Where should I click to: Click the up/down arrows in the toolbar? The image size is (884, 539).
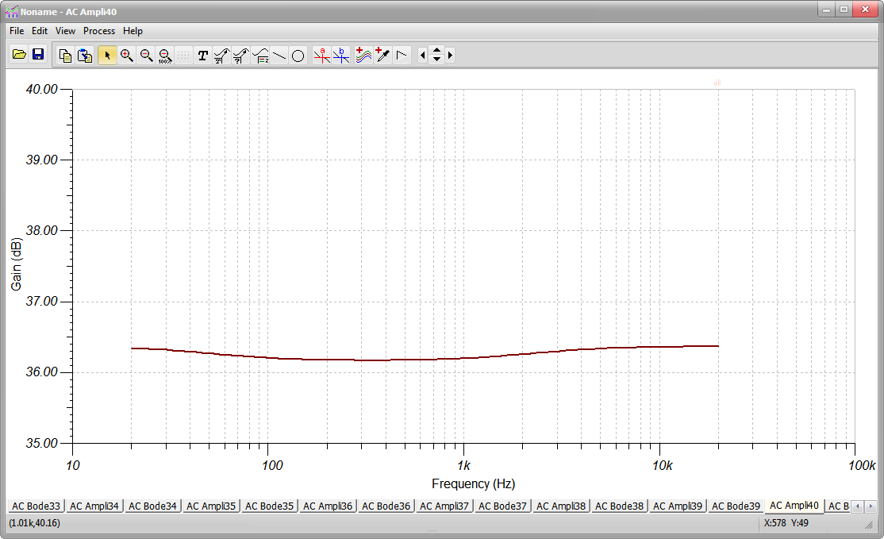[x=436, y=56]
